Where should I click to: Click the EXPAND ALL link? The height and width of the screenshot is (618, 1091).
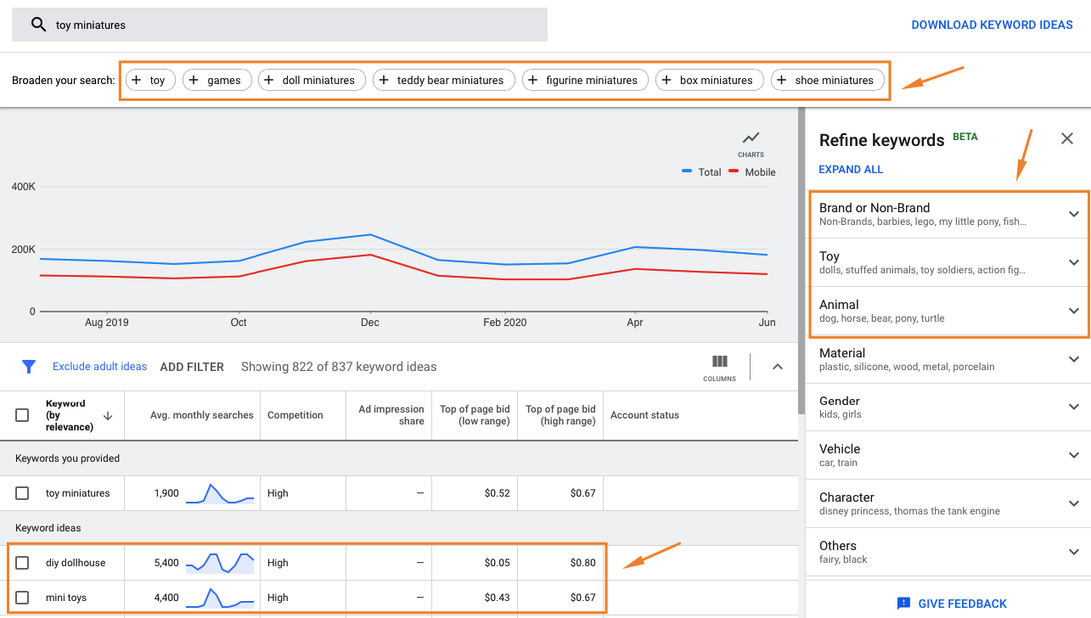pos(850,169)
